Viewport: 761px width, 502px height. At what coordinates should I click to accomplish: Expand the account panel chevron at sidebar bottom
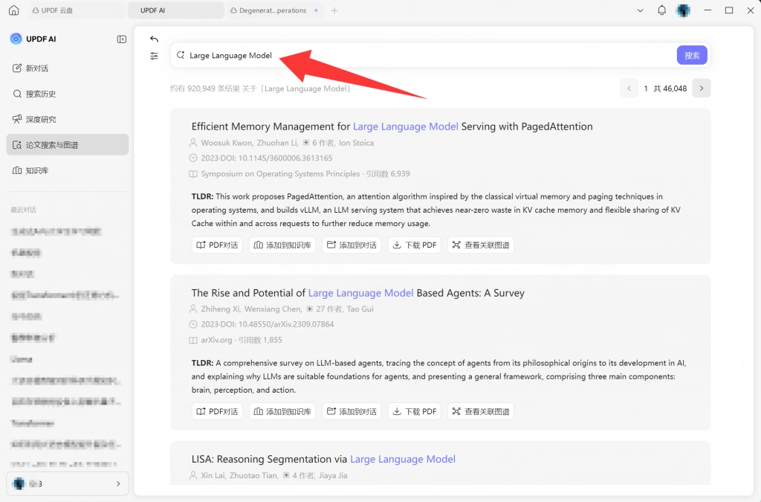[x=118, y=483]
